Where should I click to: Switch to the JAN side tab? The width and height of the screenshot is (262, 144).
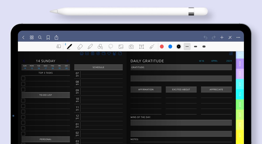coord(240,84)
